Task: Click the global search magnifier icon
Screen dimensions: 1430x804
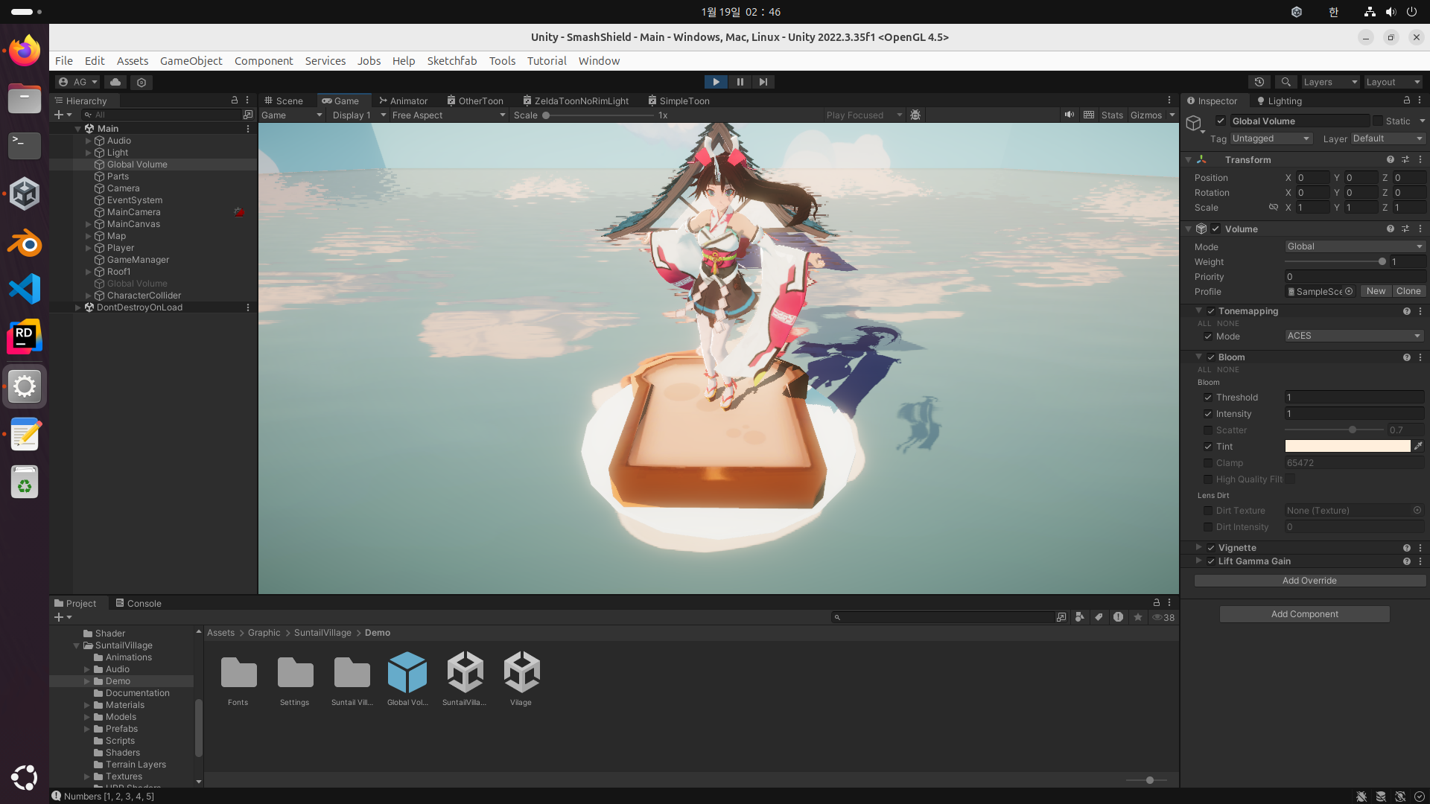Action: (1286, 82)
